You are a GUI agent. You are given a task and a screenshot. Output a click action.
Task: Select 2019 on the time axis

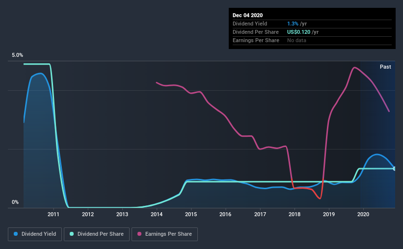[x=329, y=214]
